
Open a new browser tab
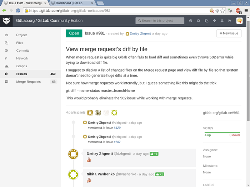(100, 3)
